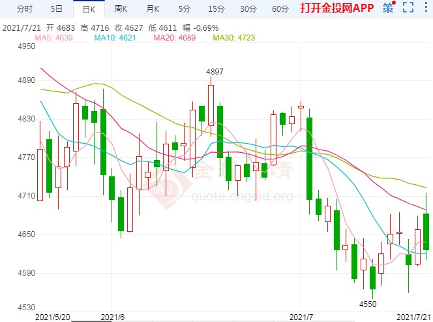Screen dimensions: 433x322
Task: Select the 日K daily candlestick tab
Action: [89, 9]
